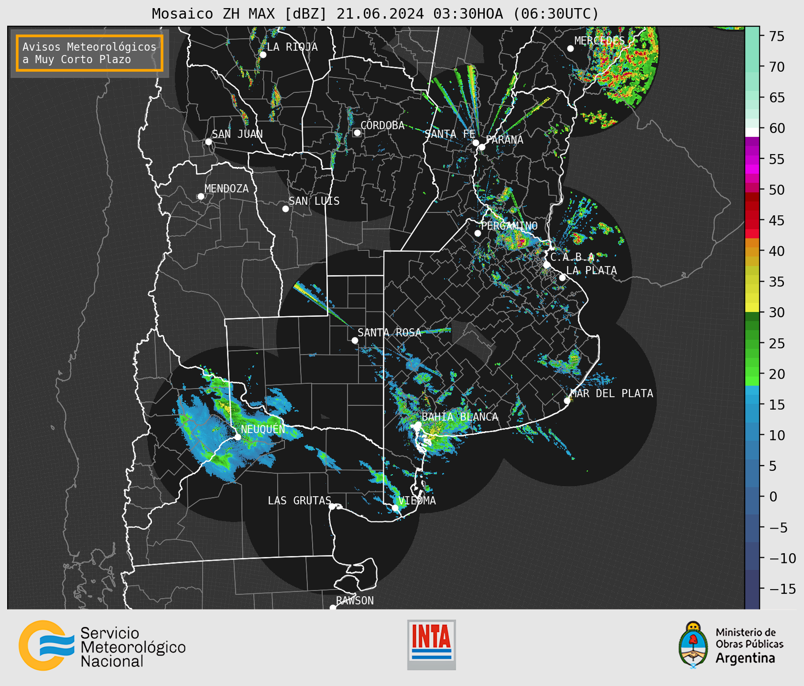The width and height of the screenshot is (804, 686).
Task: Click the Santa Rosa city marker dot
Action: (355, 341)
